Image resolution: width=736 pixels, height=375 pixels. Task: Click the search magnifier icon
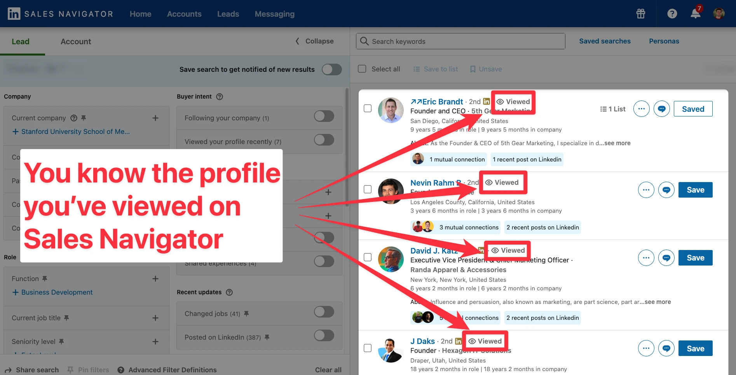364,41
